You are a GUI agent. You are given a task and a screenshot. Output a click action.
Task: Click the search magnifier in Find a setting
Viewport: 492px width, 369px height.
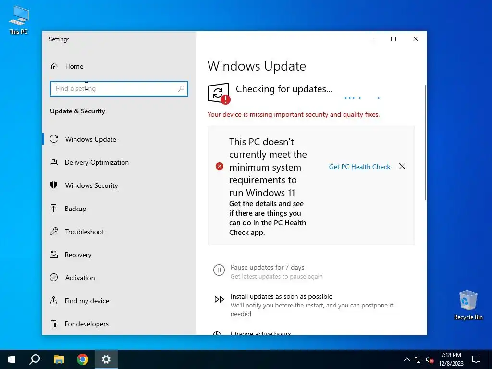181,89
